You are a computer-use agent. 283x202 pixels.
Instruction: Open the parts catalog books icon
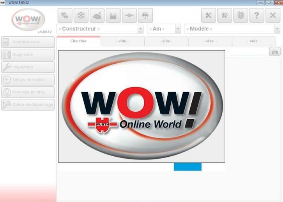click(241, 15)
